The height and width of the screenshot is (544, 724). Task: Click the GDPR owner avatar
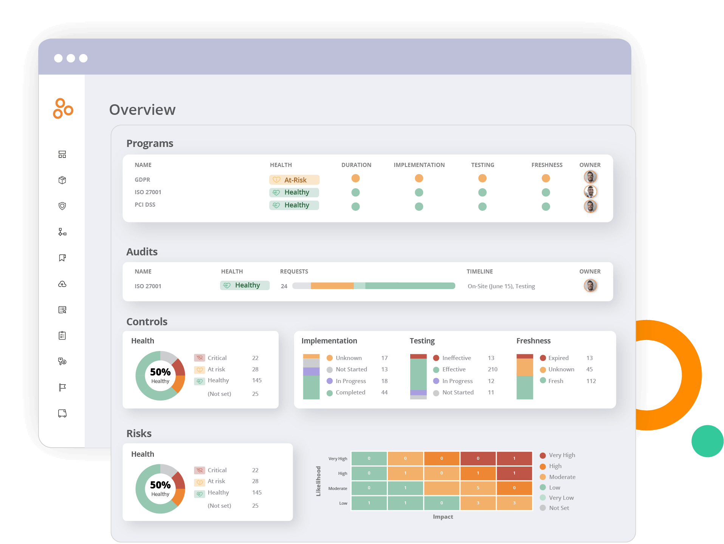tap(590, 177)
